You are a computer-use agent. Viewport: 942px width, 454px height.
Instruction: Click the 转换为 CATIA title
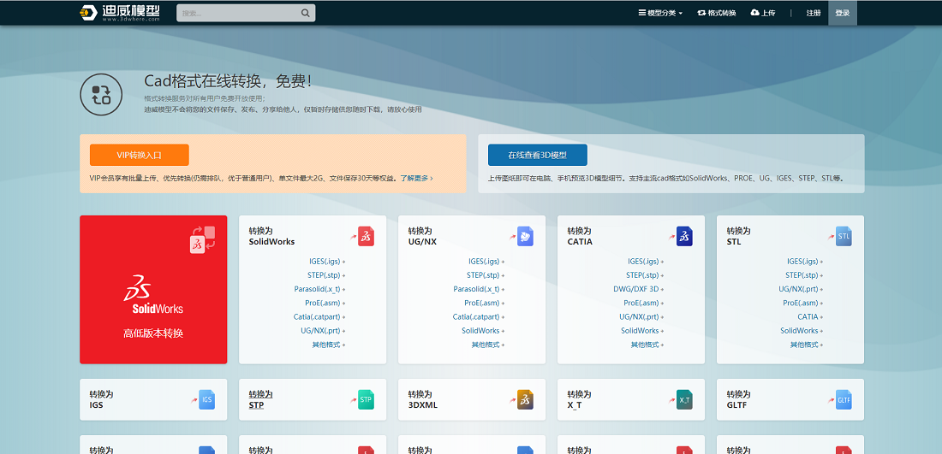(580, 236)
